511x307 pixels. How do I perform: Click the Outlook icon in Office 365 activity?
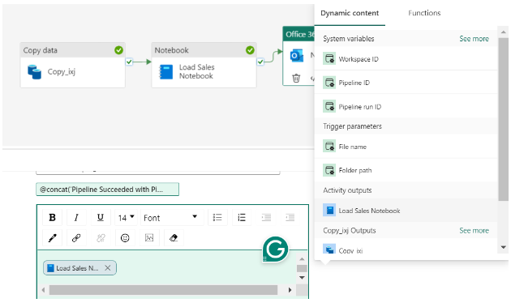[x=297, y=56]
